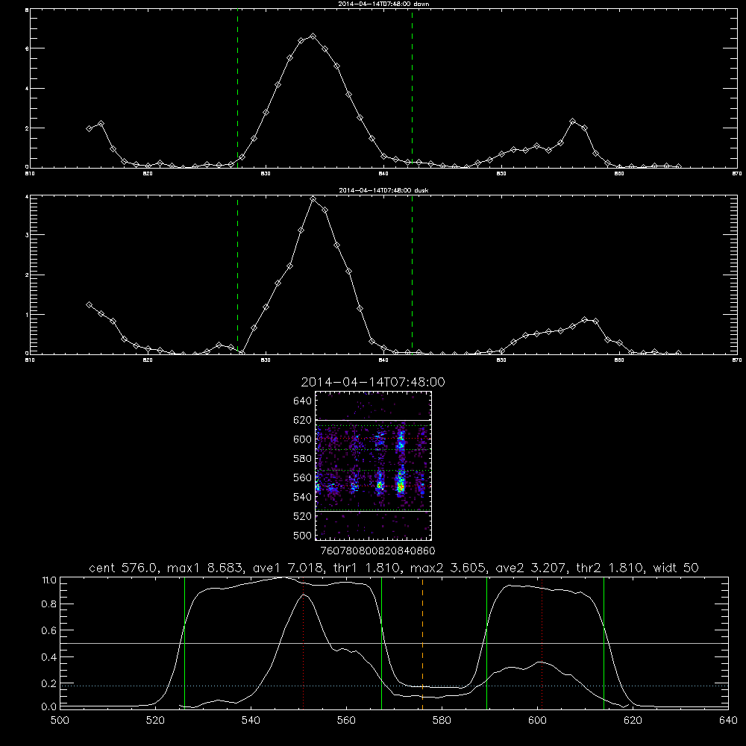Click the spectrogram color image

pyautogui.click(x=374, y=466)
